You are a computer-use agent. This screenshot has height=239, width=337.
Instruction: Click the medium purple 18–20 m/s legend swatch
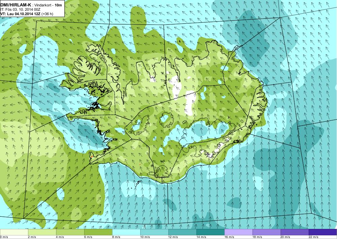pos(267,232)
